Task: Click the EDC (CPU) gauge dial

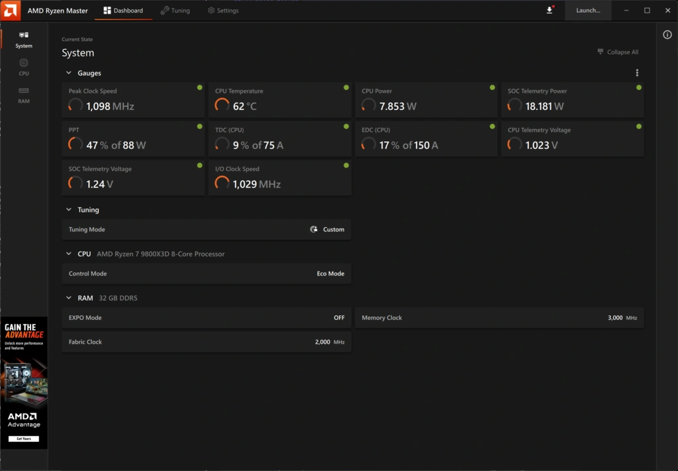Action: tap(368, 144)
